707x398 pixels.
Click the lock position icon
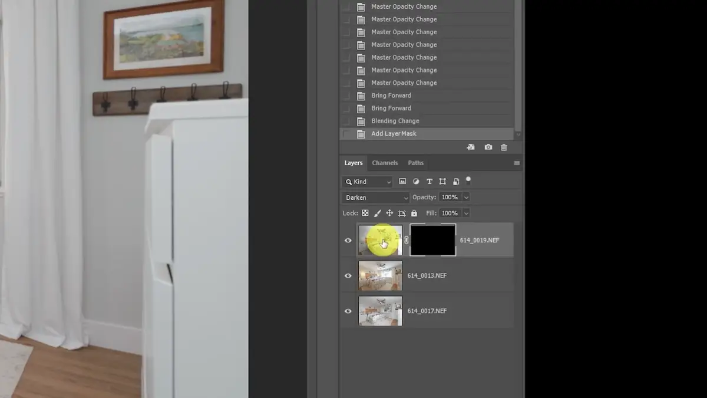[389, 213]
